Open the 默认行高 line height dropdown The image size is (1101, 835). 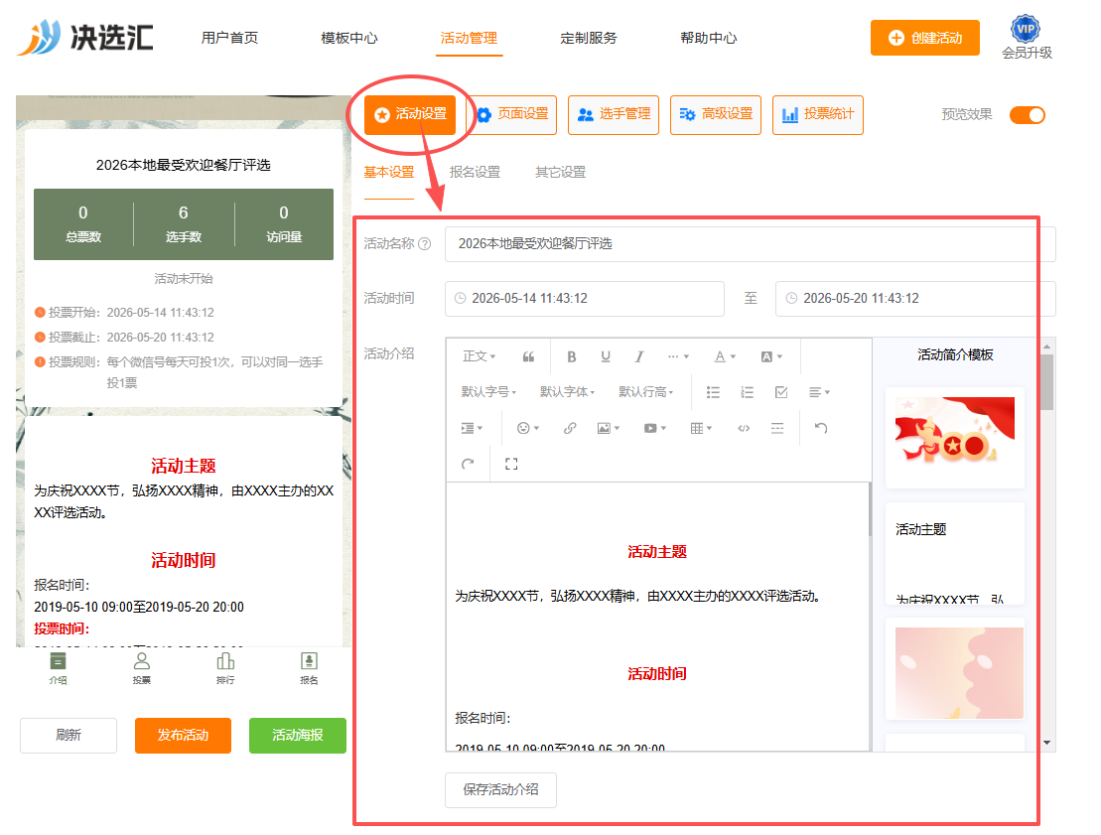point(646,392)
